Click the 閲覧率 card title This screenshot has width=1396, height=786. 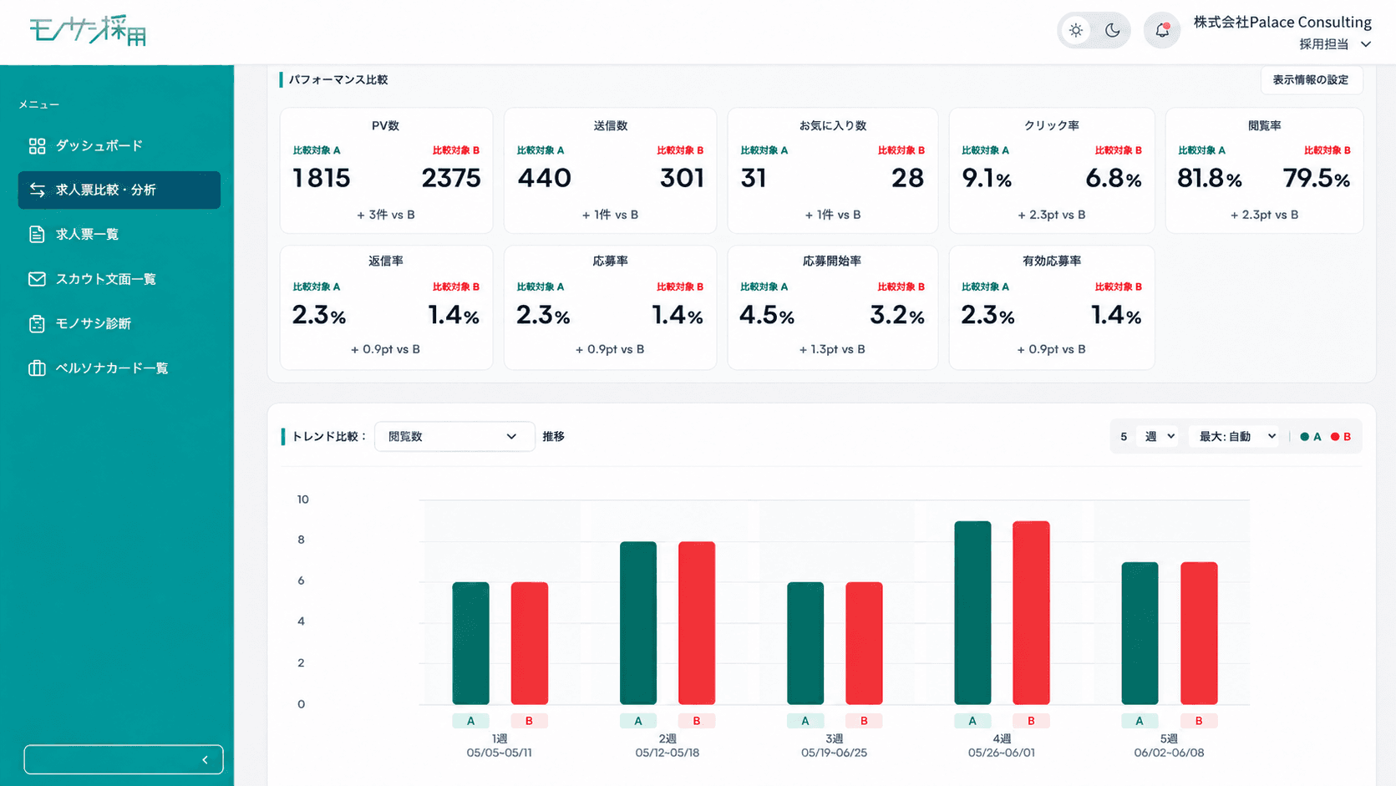(x=1265, y=126)
